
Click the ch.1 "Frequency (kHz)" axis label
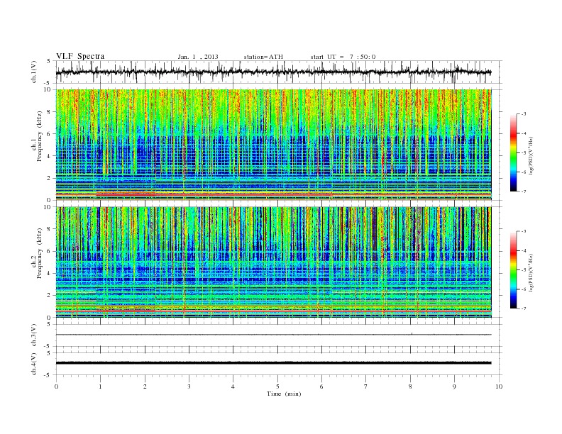40,136
